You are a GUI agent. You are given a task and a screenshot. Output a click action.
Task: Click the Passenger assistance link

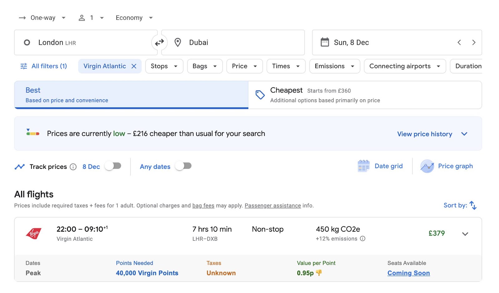[273, 206]
